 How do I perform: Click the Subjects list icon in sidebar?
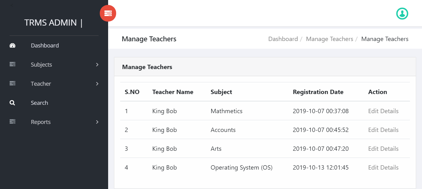pos(12,64)
